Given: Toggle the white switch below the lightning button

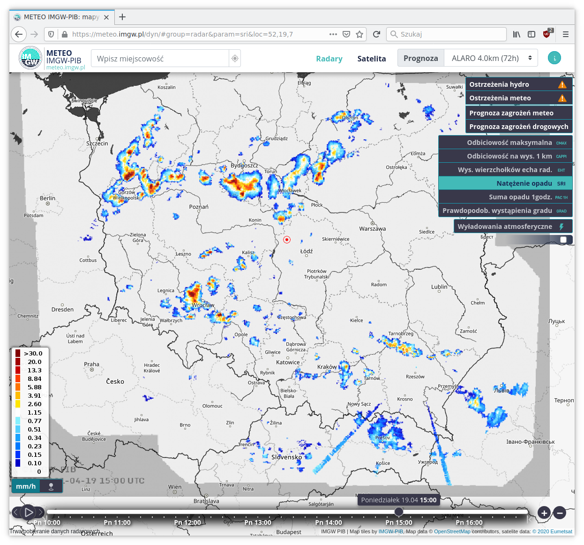Looking at the screenshot, I should (563, 240).
